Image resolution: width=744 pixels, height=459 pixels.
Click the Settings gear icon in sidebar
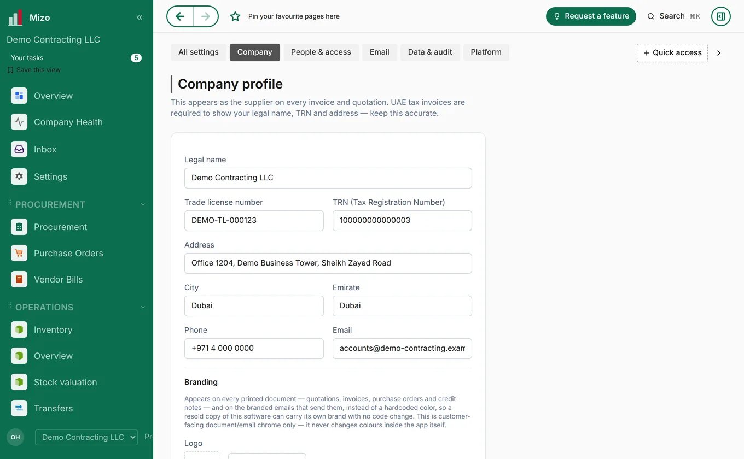click(x=19, y=176)
